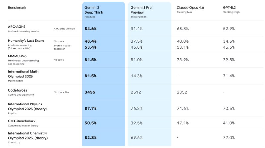Select the 17.1% CMT-Benchmark score

[183, 123]
